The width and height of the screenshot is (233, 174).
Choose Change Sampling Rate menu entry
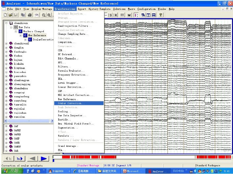click(x=79, y=34)
